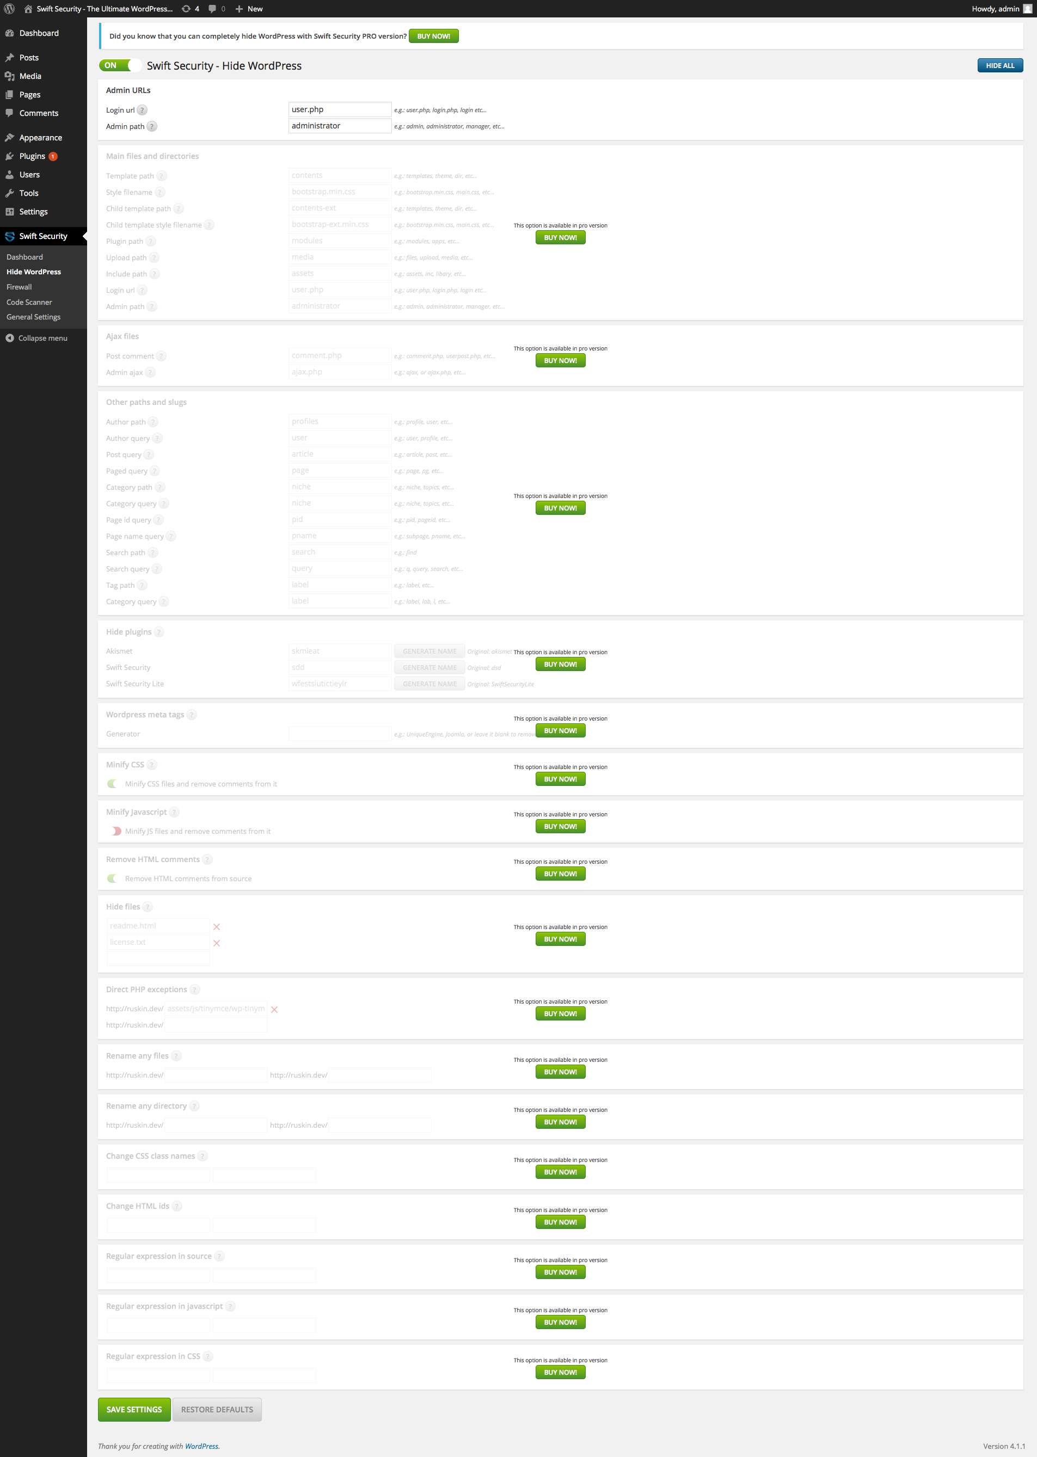
Task: Click help icon beside Change CSS class names
Action: (x=203, y=1157)
